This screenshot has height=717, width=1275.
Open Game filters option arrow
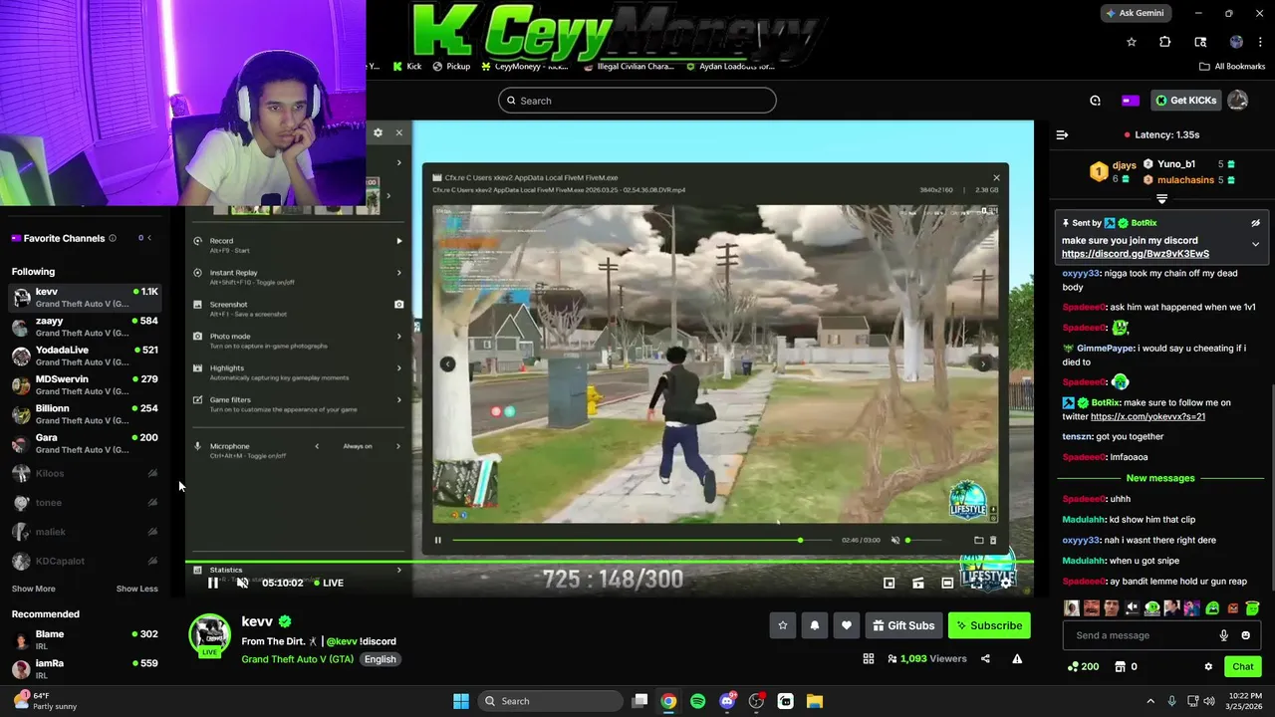point(399,400)
